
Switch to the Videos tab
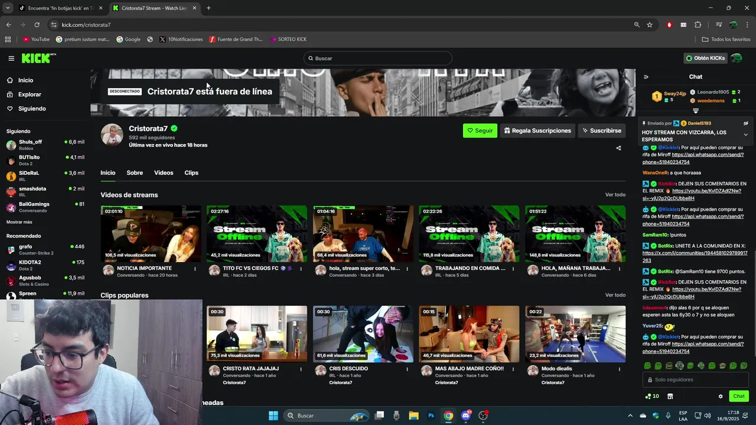pos(164,173)
